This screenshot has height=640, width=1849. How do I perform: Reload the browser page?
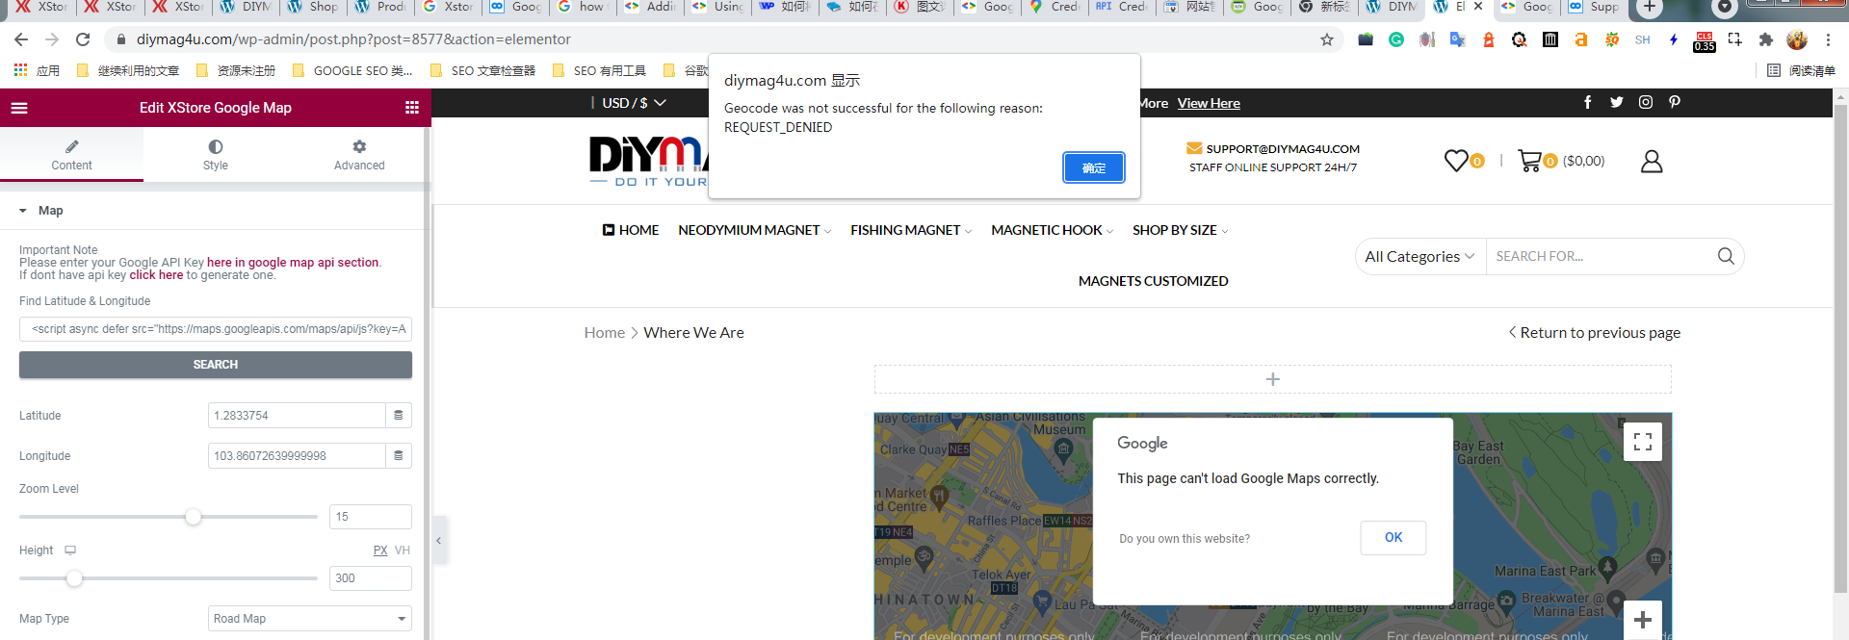pos(83,39)
